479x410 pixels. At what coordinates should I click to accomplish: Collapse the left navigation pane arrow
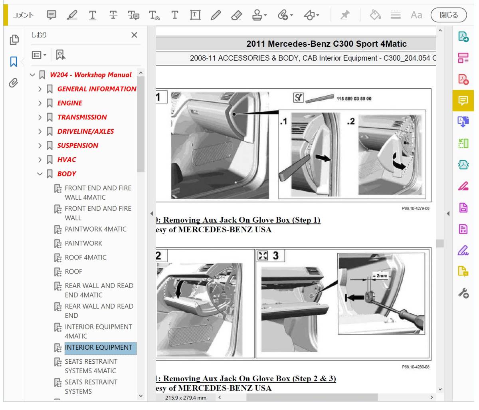coord(152,214)
